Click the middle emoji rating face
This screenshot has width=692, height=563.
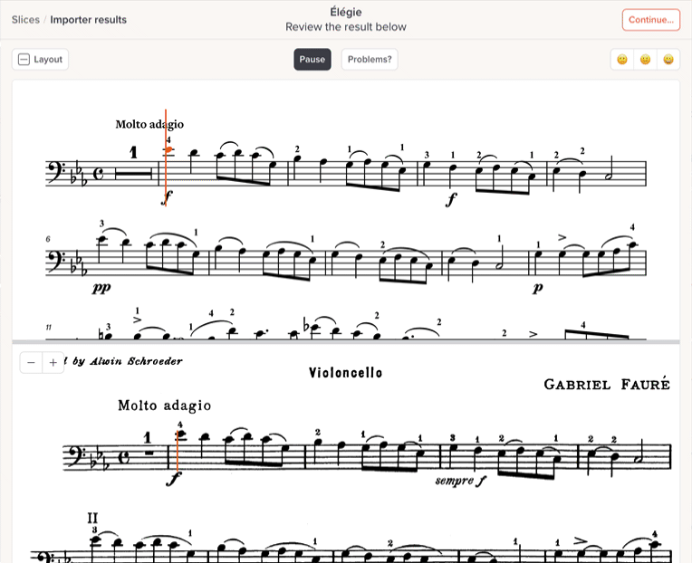(x=645, y=60)
